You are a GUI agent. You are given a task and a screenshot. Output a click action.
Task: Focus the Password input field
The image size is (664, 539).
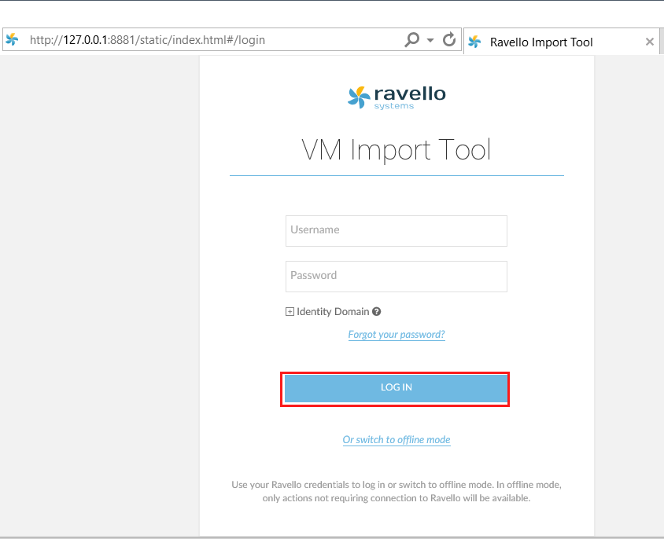tap(397, 277)
